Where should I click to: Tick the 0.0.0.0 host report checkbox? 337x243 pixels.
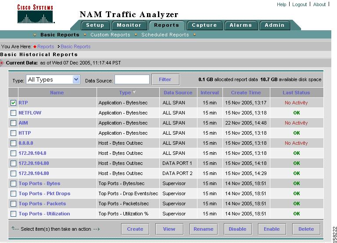(13, 143)
